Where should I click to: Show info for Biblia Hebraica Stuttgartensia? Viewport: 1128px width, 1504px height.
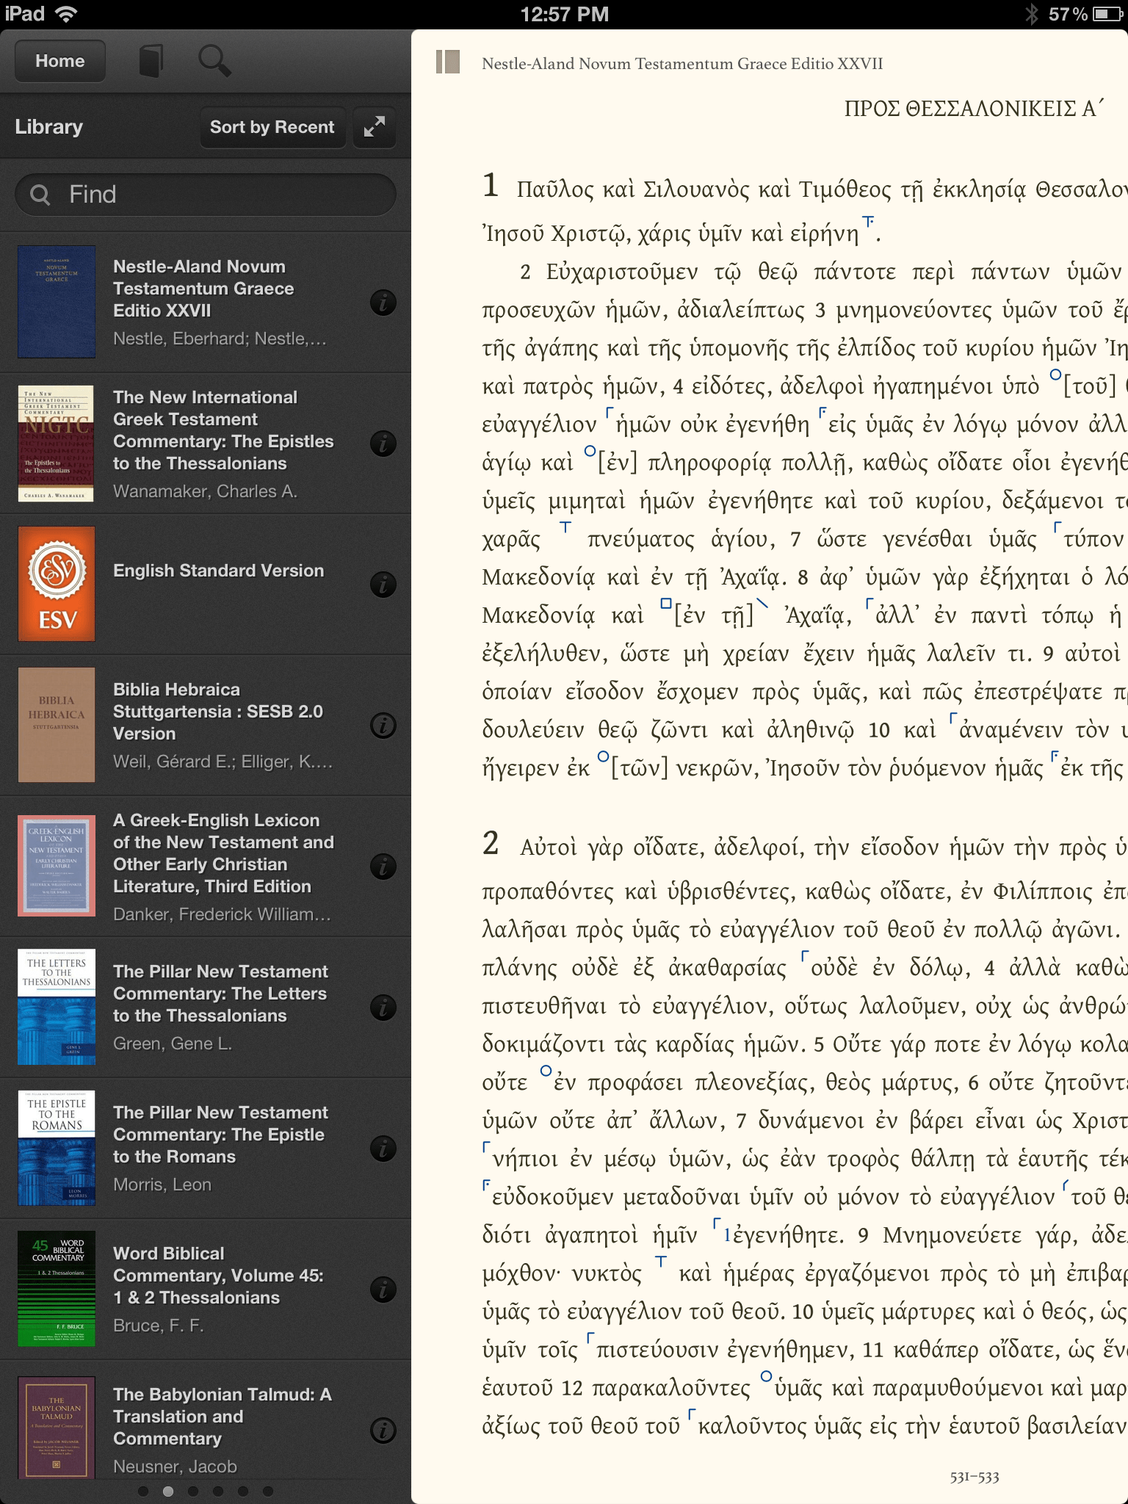click(383, 726)
